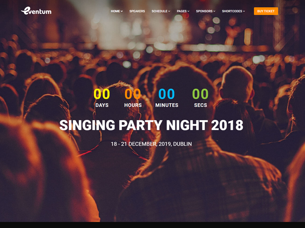Expand the Pages dropdown chevron

coord(188,11)
